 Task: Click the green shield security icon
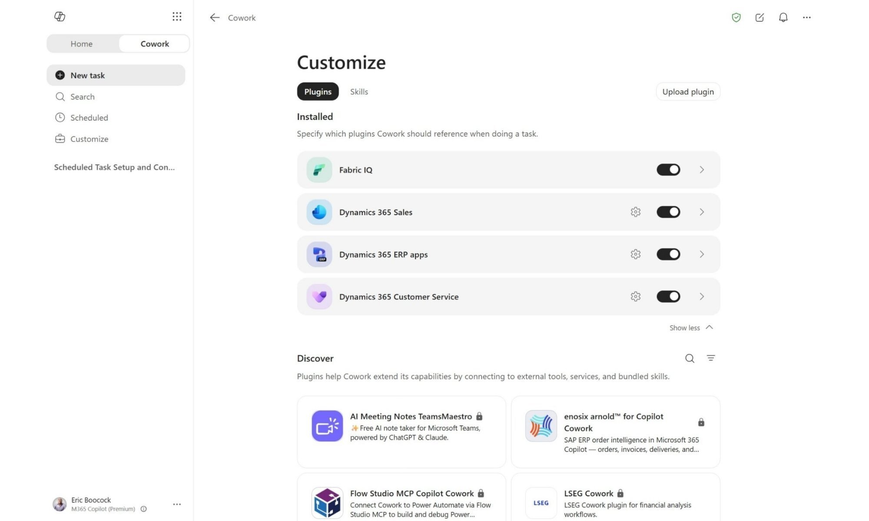tap(736, 17)
